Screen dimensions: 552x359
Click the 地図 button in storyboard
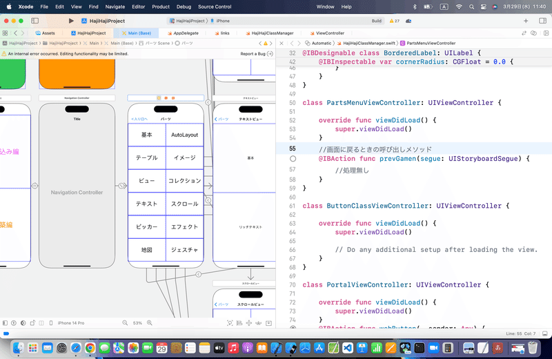[147, 250]
